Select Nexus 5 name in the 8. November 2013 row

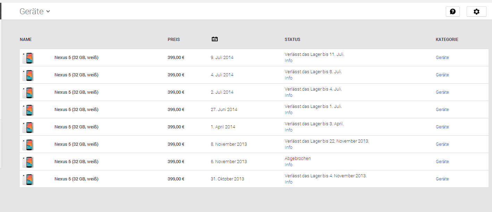tap(76, 144)
